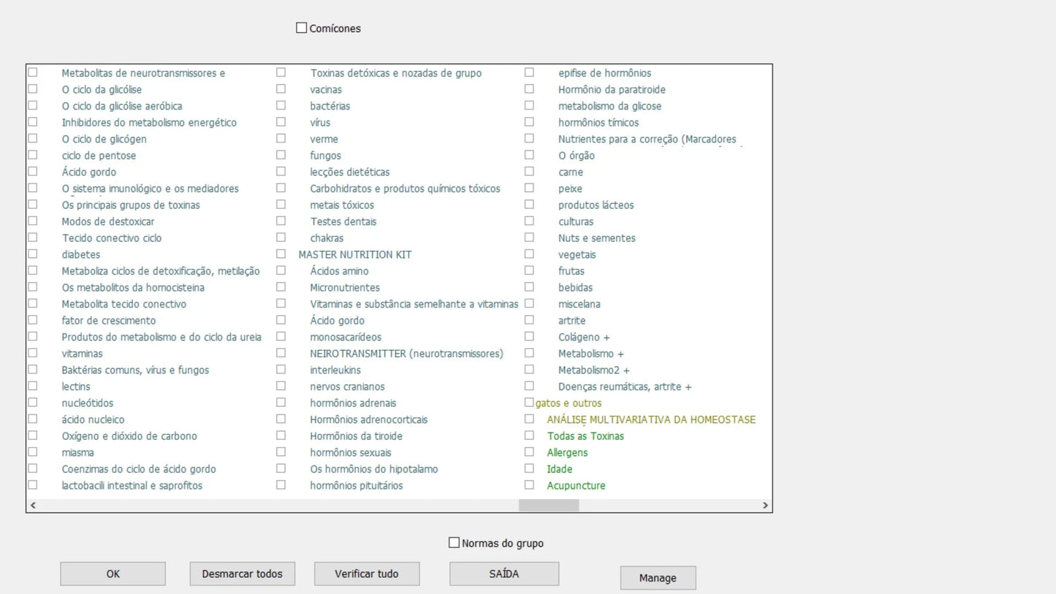1056x594 pixels.
Task: Check the Hormônio da paratiroide box
Action: click(529, 89)
